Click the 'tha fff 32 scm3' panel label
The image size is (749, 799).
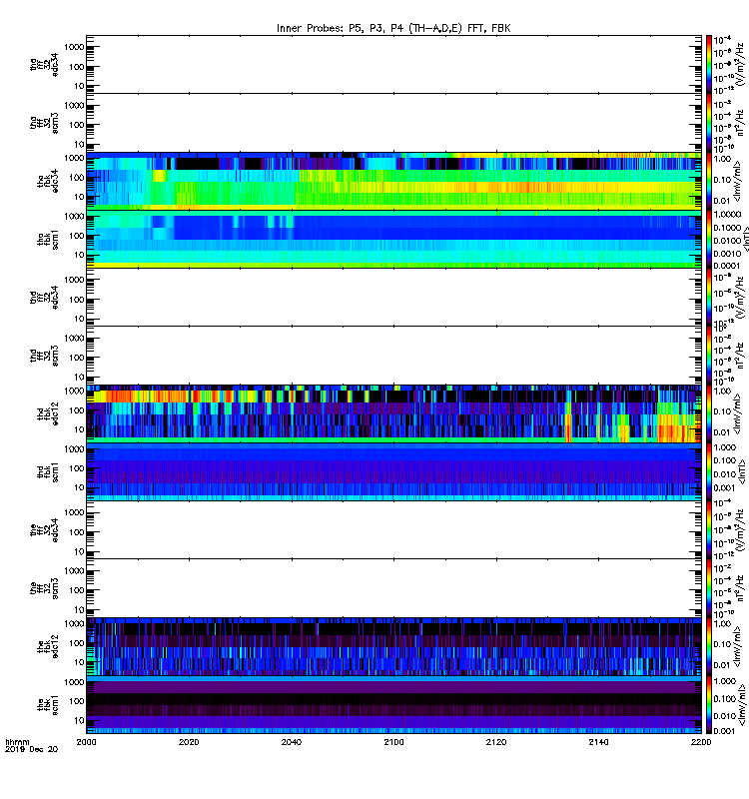pyautogui.click(x=44, y=123)
